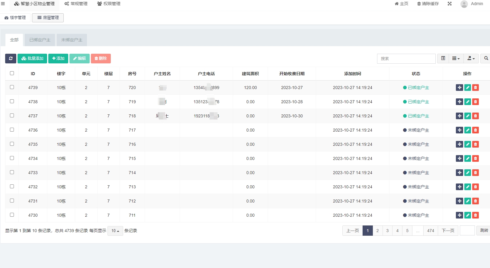This screenshot has width=490, height=268.
Task: Click the fullscreen expand icon
Action: click(450, 4)
